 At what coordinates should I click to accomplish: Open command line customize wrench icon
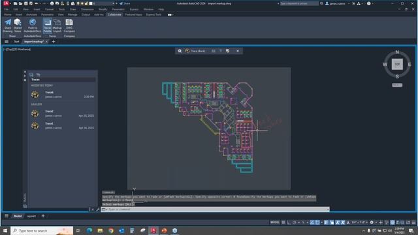[97, 210]
